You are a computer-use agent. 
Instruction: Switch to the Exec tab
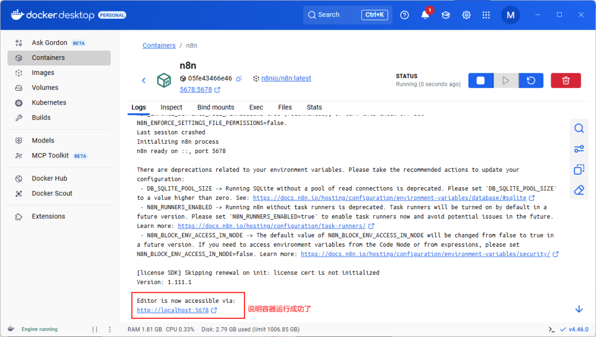tap(256, 107)
